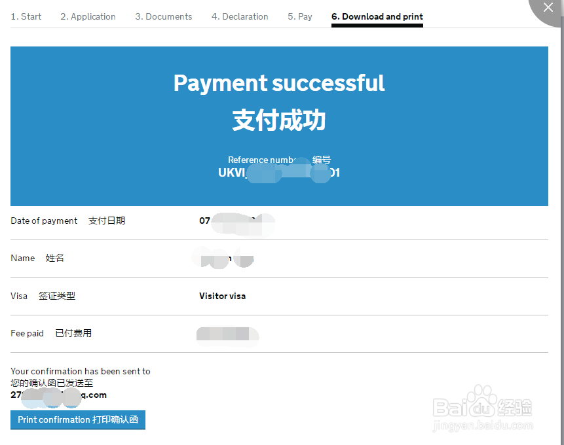The image size is (564, 445).
Task: Open the 5. Pay step
Action: (x=299, y=16)
